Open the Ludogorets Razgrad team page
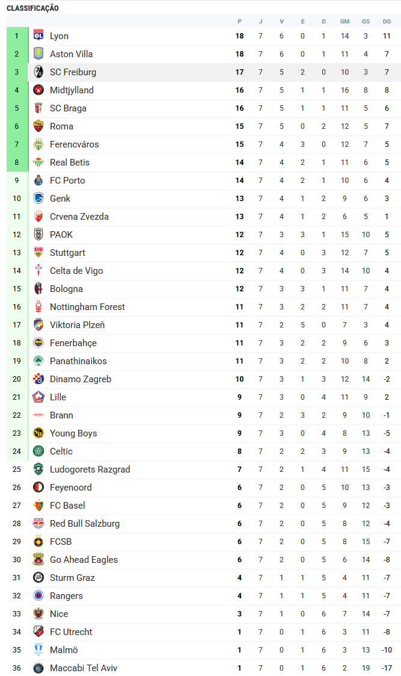The width and height of the screenshot is (401, 676). tap(90, 470)
